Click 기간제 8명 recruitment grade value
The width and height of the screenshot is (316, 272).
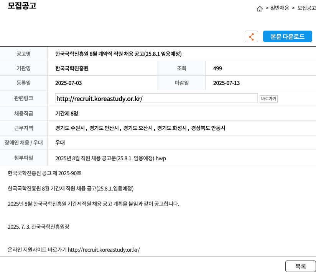[66, 114]
